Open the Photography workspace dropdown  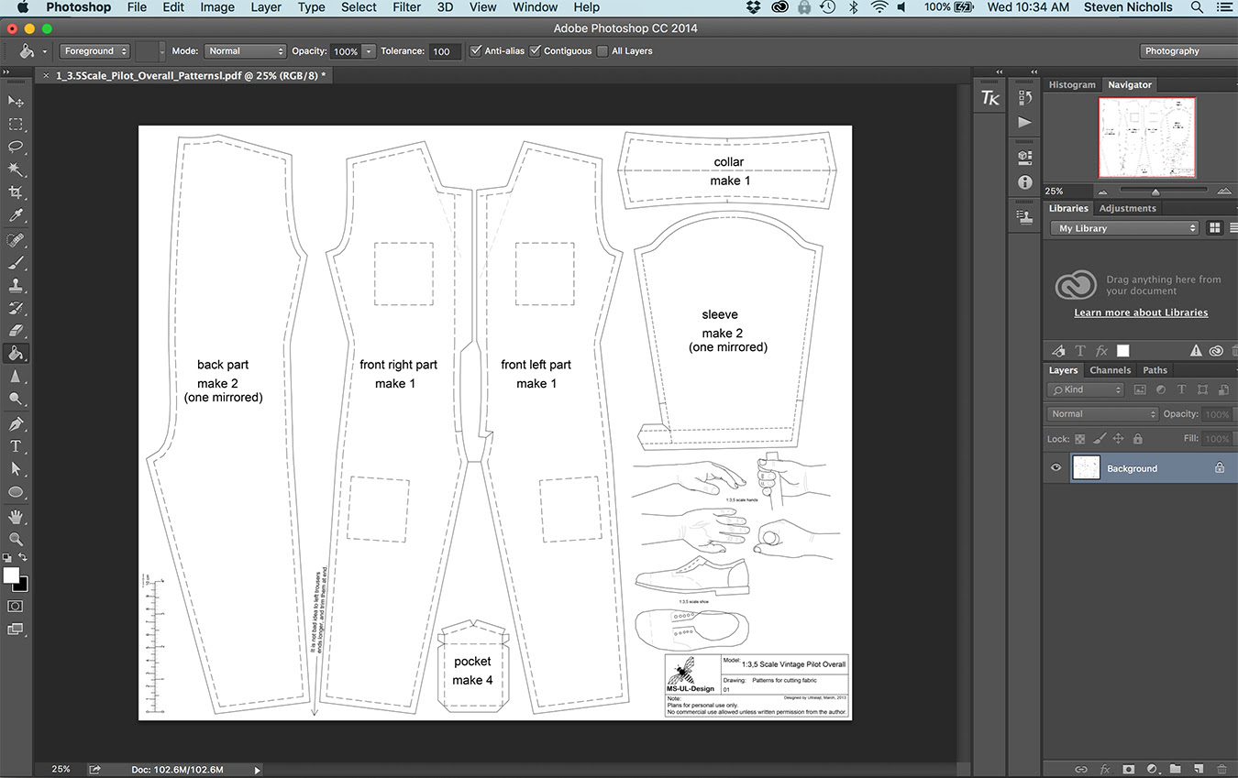coord(1187,51)
